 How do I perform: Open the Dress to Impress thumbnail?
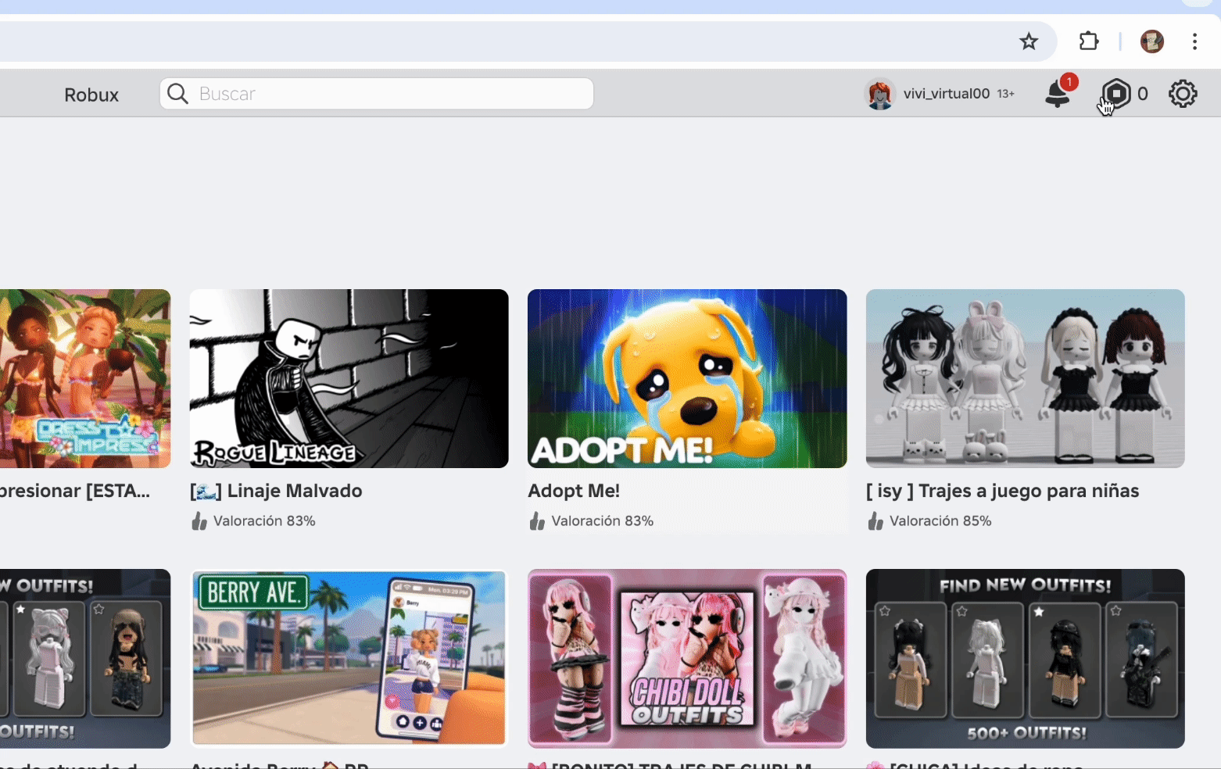(85, 378)
